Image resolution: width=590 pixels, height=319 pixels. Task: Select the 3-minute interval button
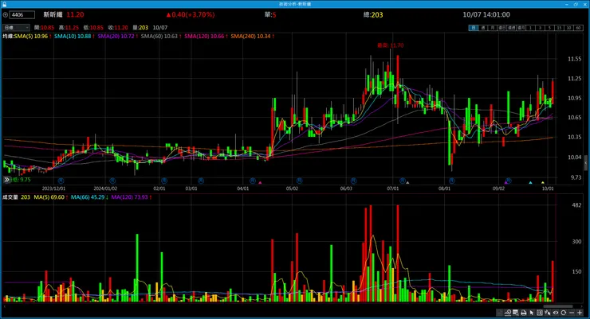[541, 28]
